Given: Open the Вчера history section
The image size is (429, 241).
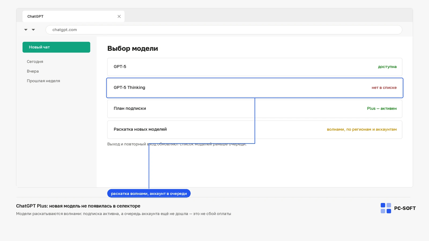Looking at the screenshot, I should 33,71.
